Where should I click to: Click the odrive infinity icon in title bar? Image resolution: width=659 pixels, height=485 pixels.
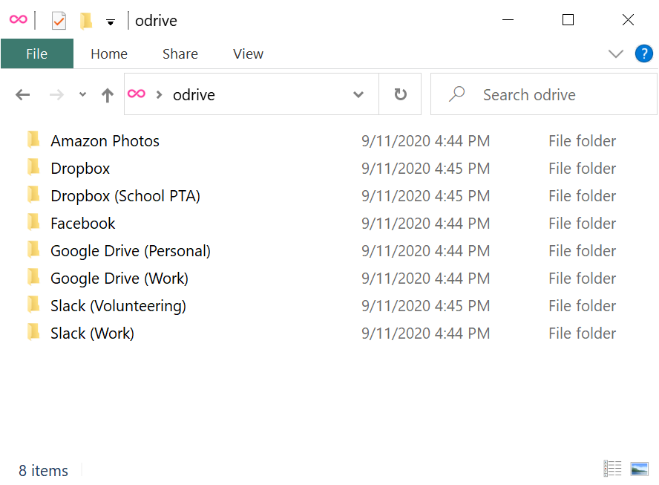(18, 20)
